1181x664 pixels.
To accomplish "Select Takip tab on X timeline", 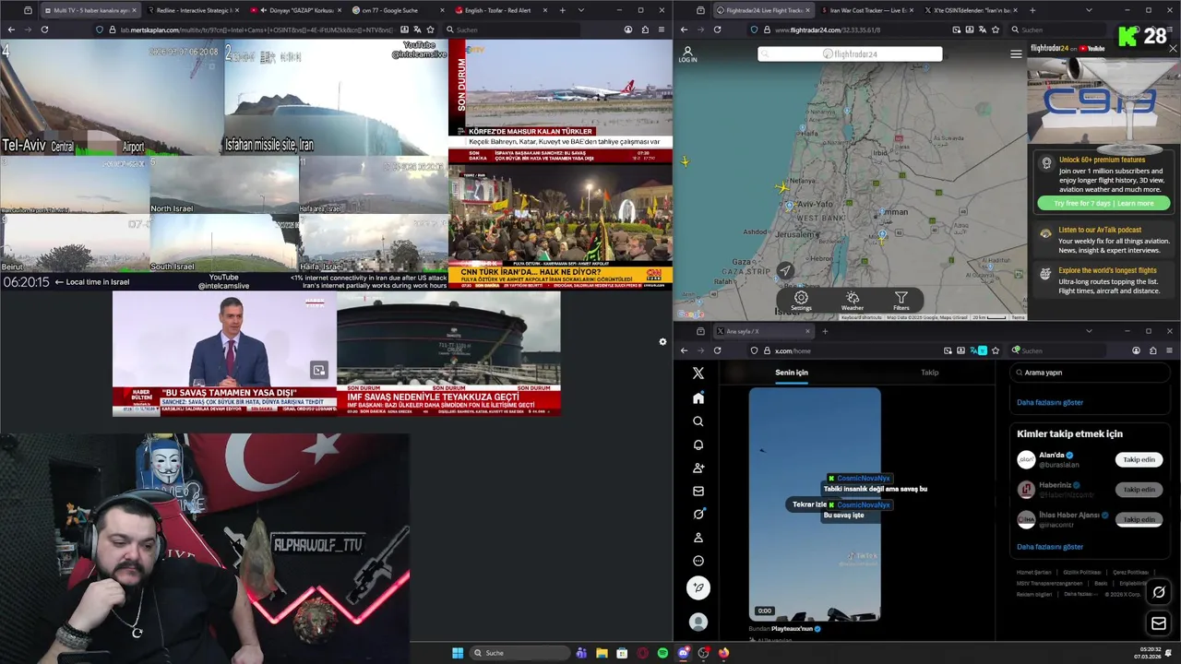I will click(929, 373).
